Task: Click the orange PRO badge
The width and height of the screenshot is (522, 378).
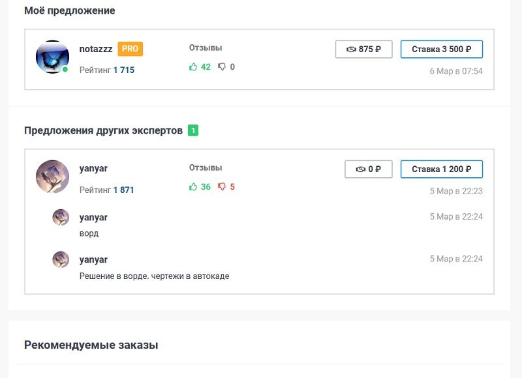Action: click(130, 49)
